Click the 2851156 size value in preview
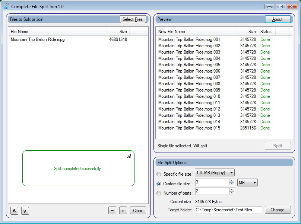The height and width of the screenshot is (224, 301). pos(248,128)
